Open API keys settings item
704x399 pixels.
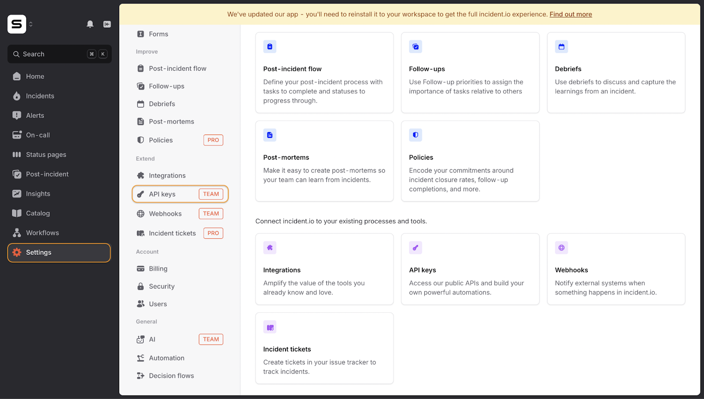click(x=180, y=194)
